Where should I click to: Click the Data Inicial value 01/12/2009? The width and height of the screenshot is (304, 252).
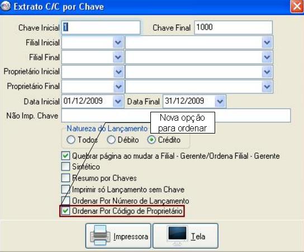click(83, 101)
